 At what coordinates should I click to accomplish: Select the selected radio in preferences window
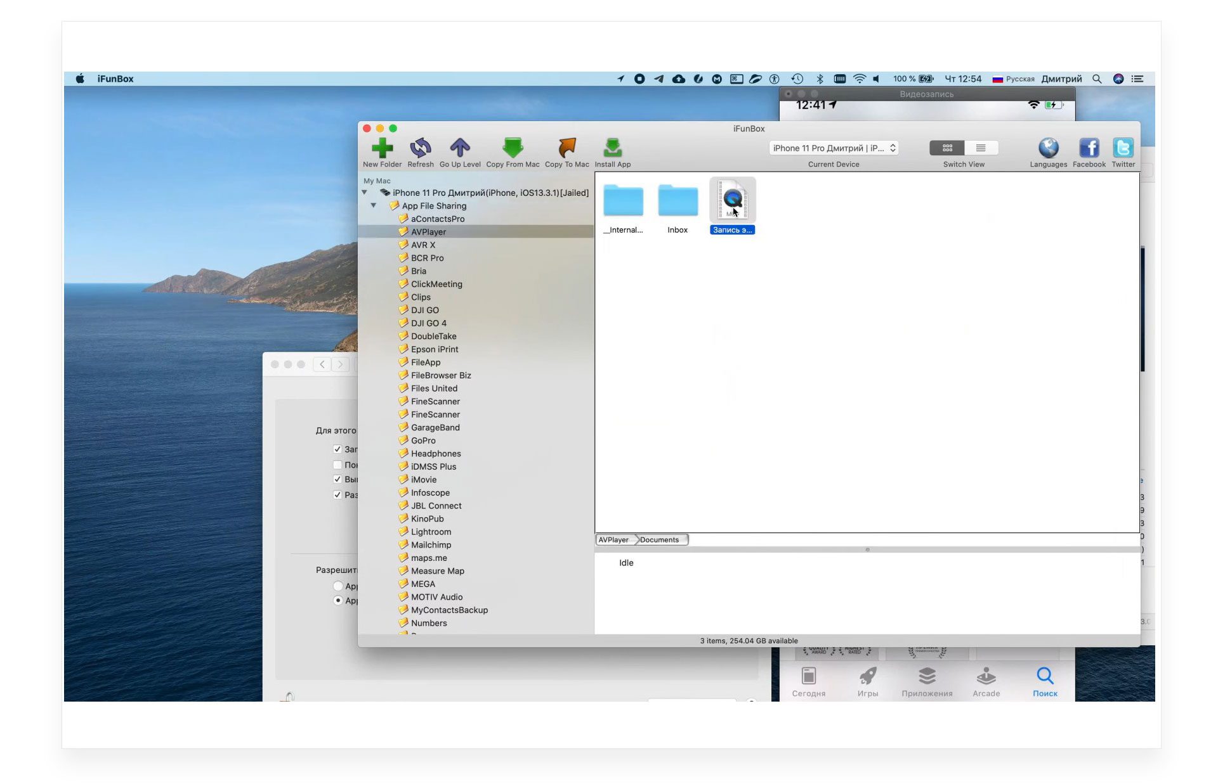coord(338,601)
